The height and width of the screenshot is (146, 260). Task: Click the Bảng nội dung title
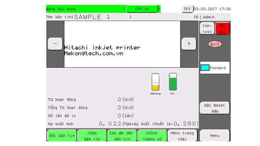(61, 9)
